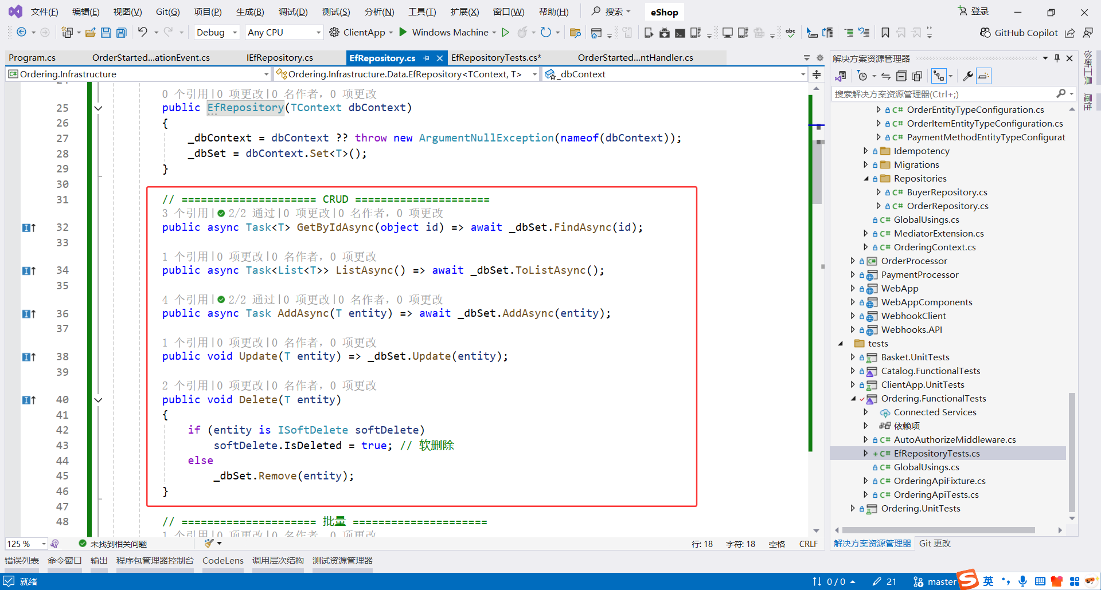The image size is (1101, 590).
Task: Open the 测试资源管理器 panel
Action: coord(342,561)
